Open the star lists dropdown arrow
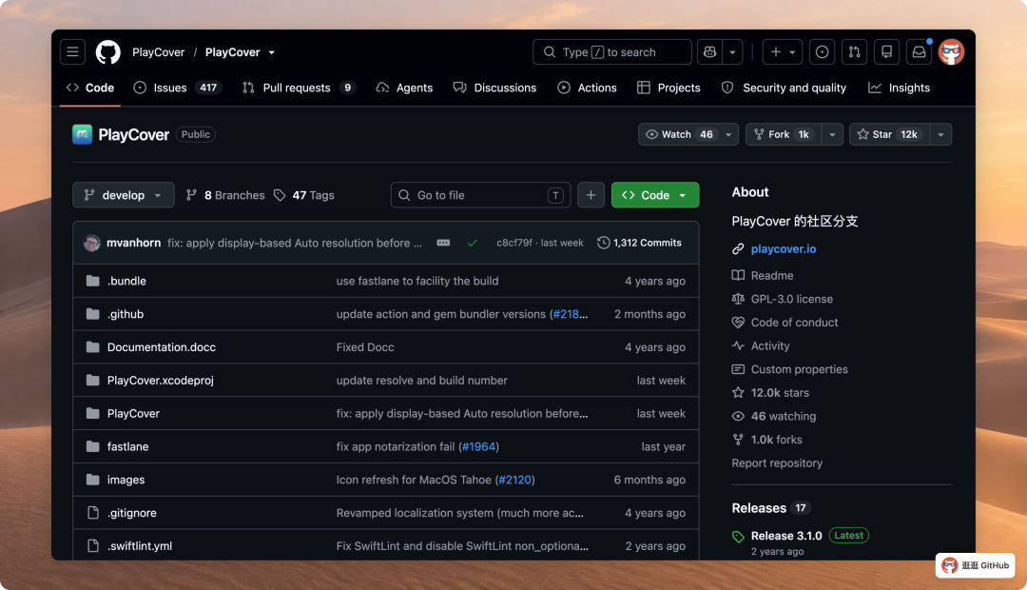Image resolution: width=1027 pixels, height=590 pixels. [941, 134]
